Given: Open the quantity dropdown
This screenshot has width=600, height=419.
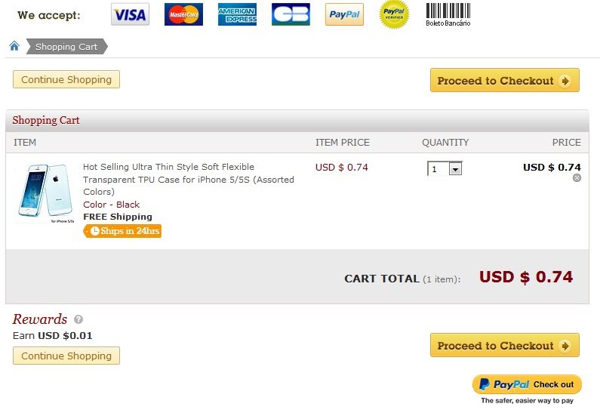Looking at the screenshot, I should 454,169.
